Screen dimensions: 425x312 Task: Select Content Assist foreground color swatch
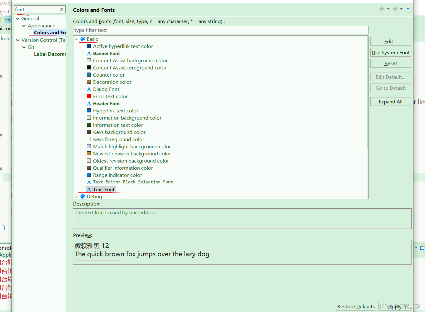(x=89, y=68)
